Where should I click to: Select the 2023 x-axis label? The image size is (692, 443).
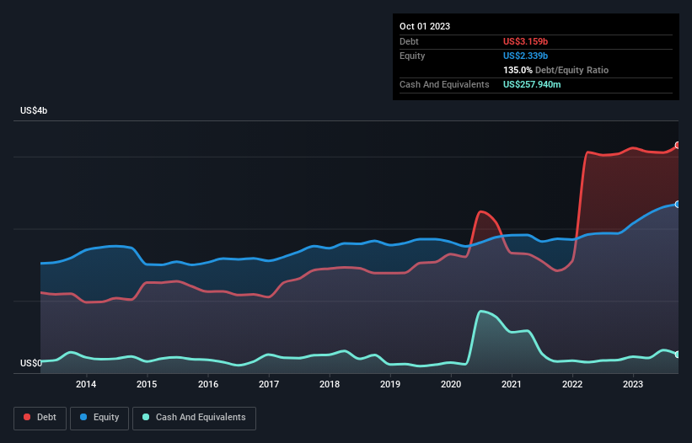(x=633, y=384)
